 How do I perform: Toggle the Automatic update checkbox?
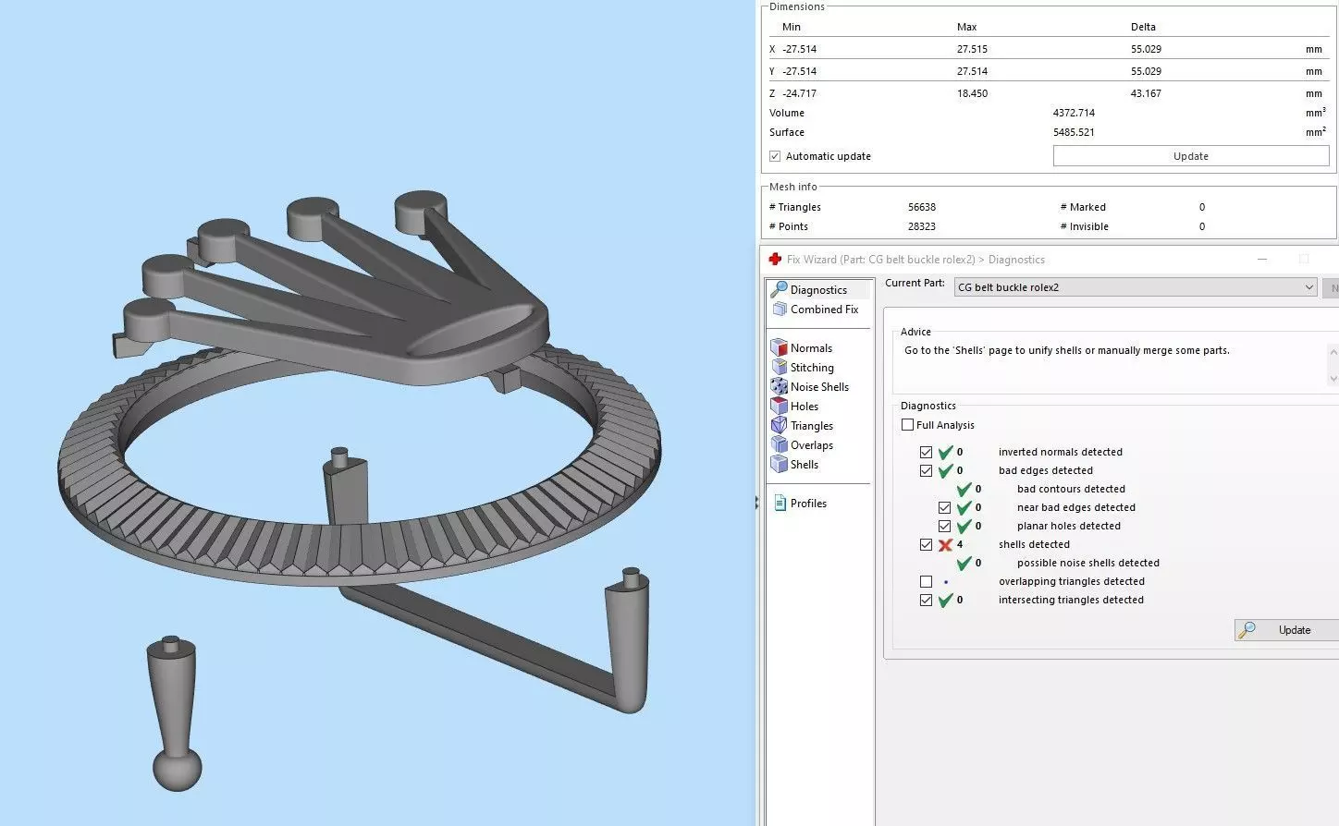coord(775,156)
